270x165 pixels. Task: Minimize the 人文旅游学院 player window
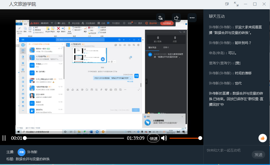click(246, 4)
